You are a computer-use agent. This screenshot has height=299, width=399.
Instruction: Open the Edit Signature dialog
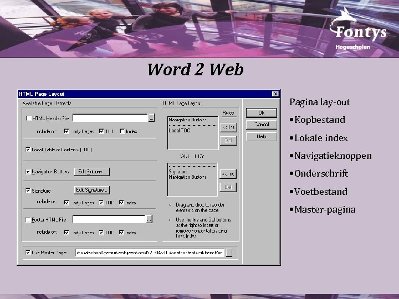pos(92,190)
